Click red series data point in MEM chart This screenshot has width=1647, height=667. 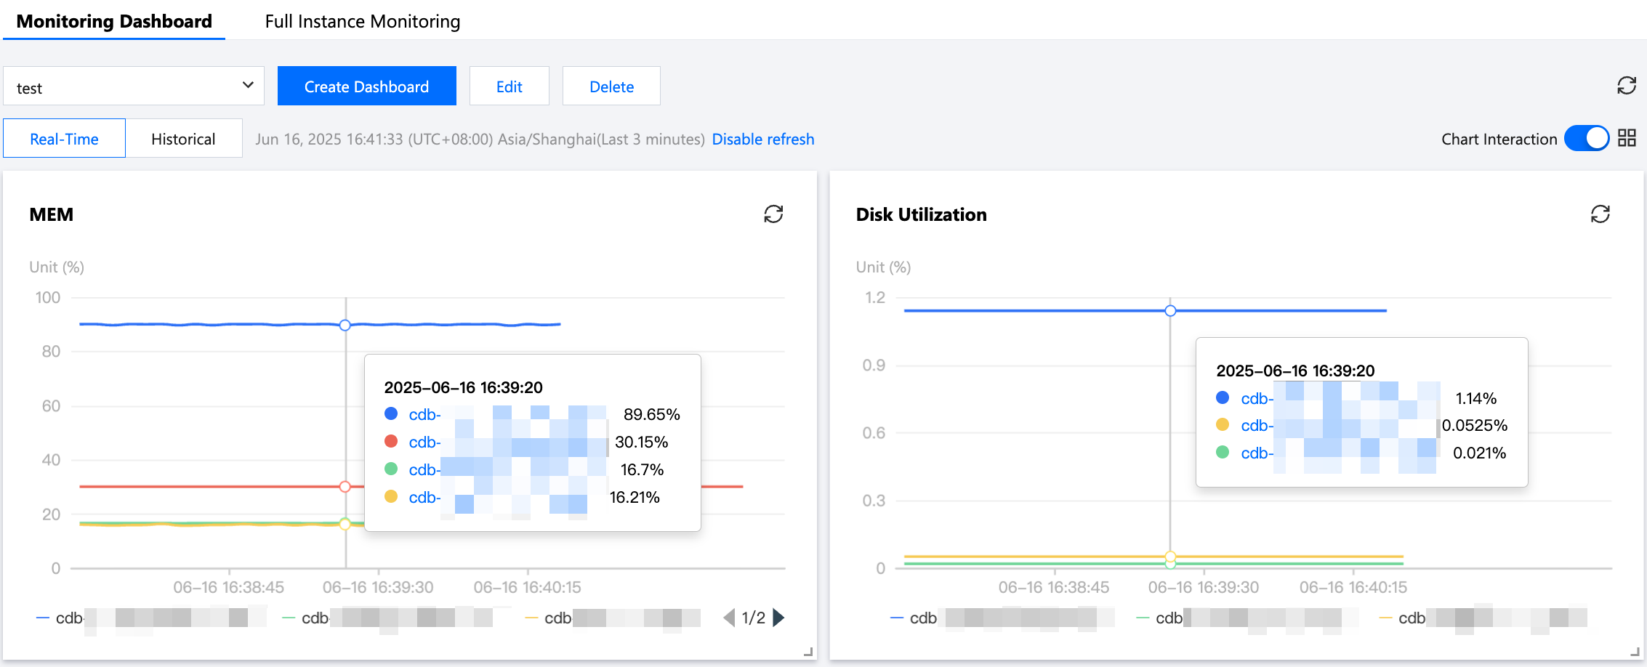point(345,486)
